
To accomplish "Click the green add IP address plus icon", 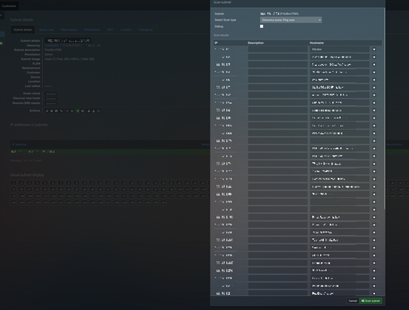I will click(77, 111).
